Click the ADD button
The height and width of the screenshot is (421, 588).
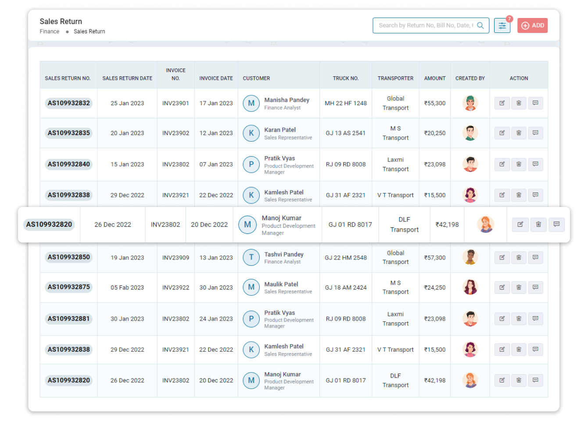pyautogui.click(x=532, y=25)
